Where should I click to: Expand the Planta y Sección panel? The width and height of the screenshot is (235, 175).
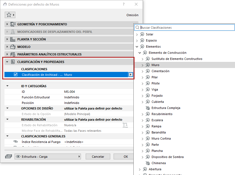(7, 39)
